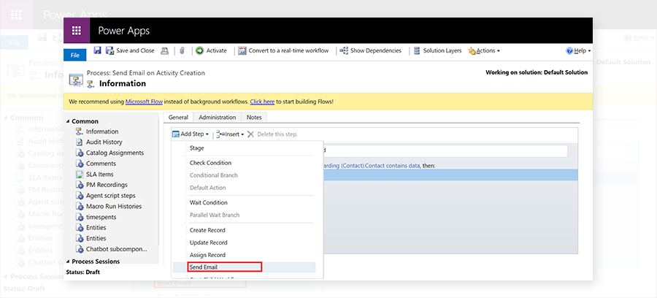Select Information in the Common list

point(102,131)
